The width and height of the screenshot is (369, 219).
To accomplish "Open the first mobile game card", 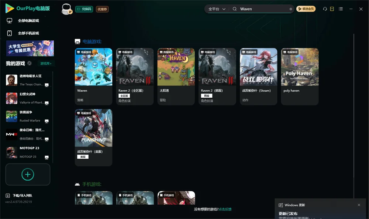I will [x=94, y=198].
